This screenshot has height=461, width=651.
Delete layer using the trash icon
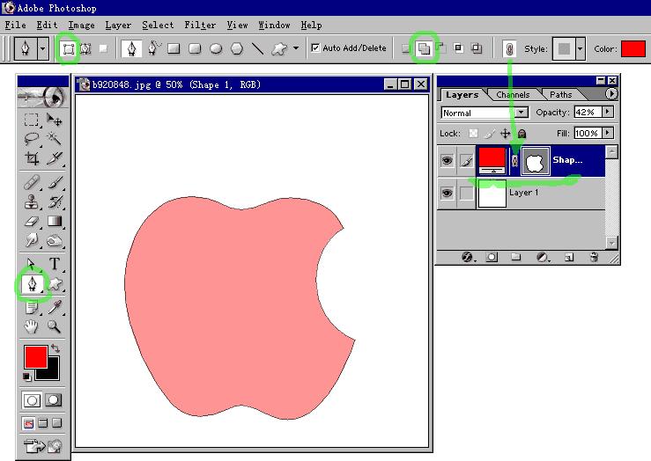(594, 257)
